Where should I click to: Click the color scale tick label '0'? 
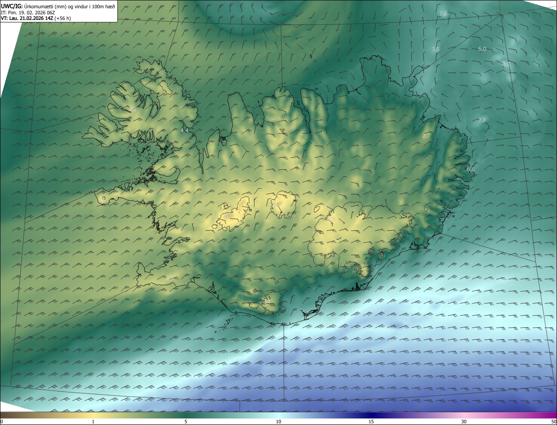coord(2,422)
